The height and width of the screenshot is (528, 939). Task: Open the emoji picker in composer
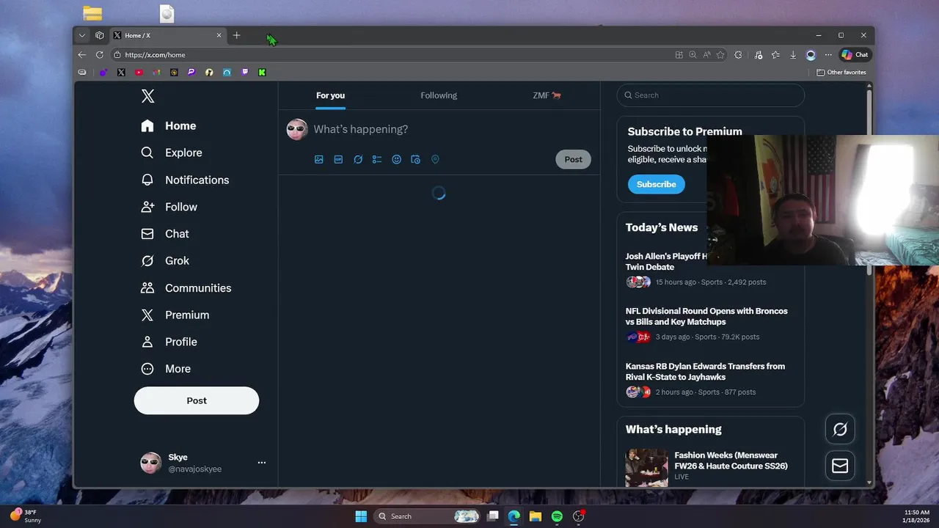(x=396, y=159)
